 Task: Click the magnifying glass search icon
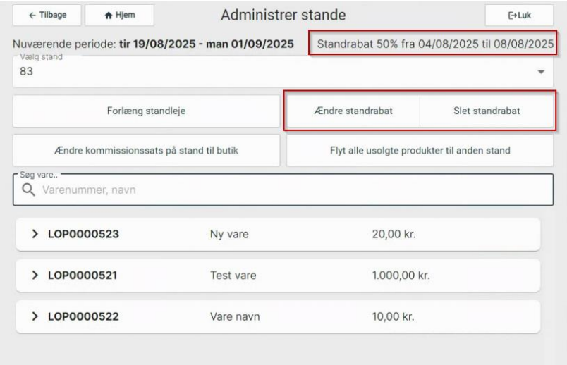point(28,190)
